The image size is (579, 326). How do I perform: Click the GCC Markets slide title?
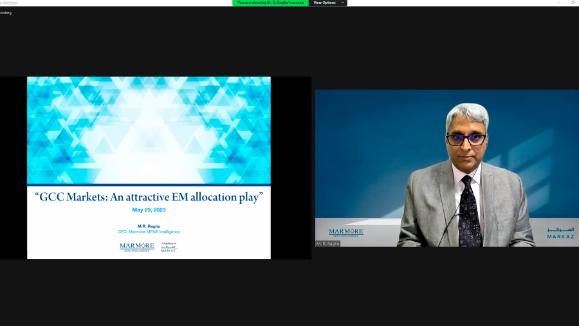click(x=149, y=197)
